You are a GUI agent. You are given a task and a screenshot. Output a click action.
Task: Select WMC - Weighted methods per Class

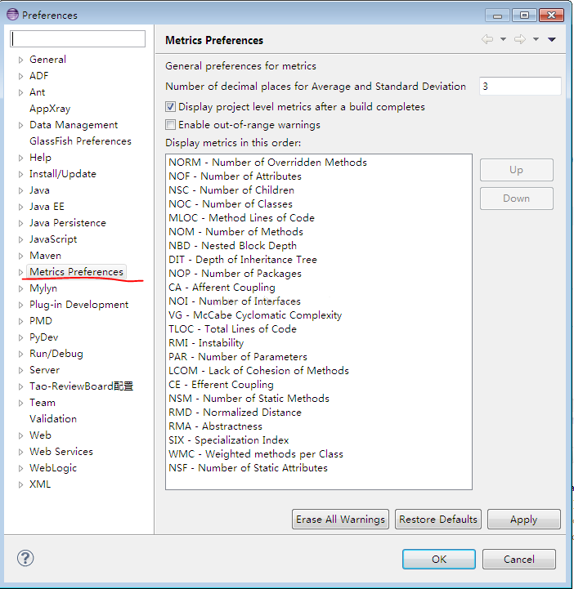click(x=256, y=454)
